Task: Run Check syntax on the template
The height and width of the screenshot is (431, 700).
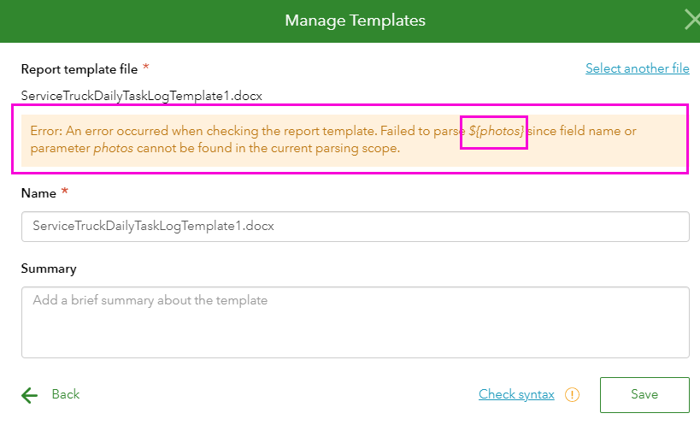Action: click(x=516, y=394)
